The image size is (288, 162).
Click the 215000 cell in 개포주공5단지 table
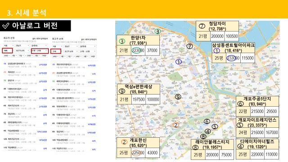click(x=257, y=111)
